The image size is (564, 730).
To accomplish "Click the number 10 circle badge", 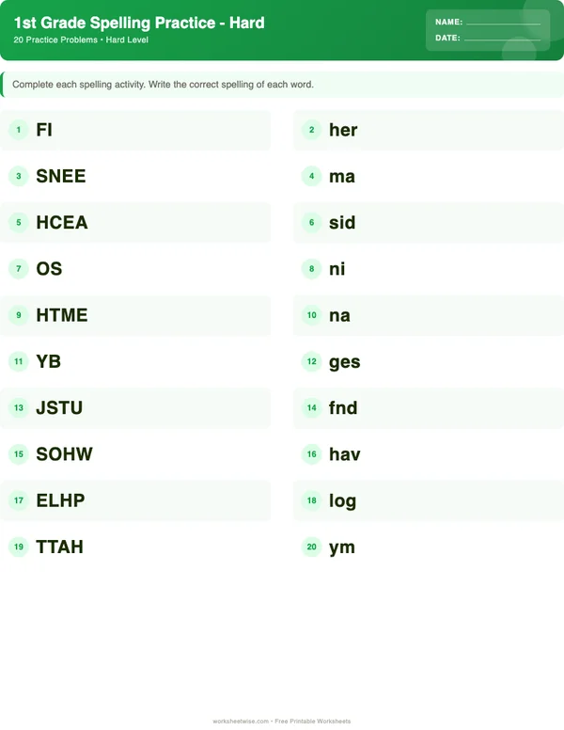I will pos(311,315).
